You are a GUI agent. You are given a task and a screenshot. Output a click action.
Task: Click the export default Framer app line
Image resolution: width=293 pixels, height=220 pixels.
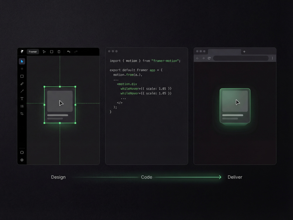click(136, 70)
